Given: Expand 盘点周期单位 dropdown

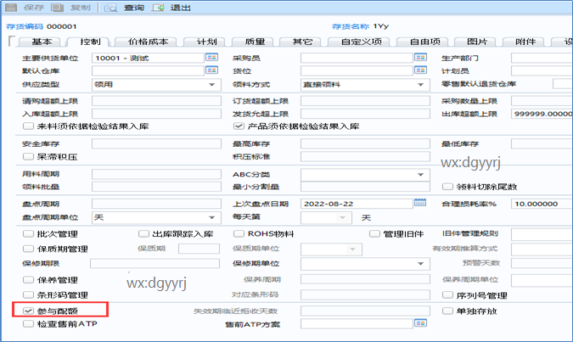Looking at the screenshot, I should coord(212,217).
